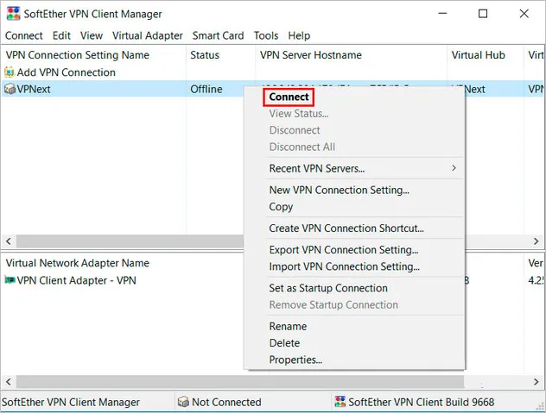Open the Smart Card menu

click(x=219, y=35)
